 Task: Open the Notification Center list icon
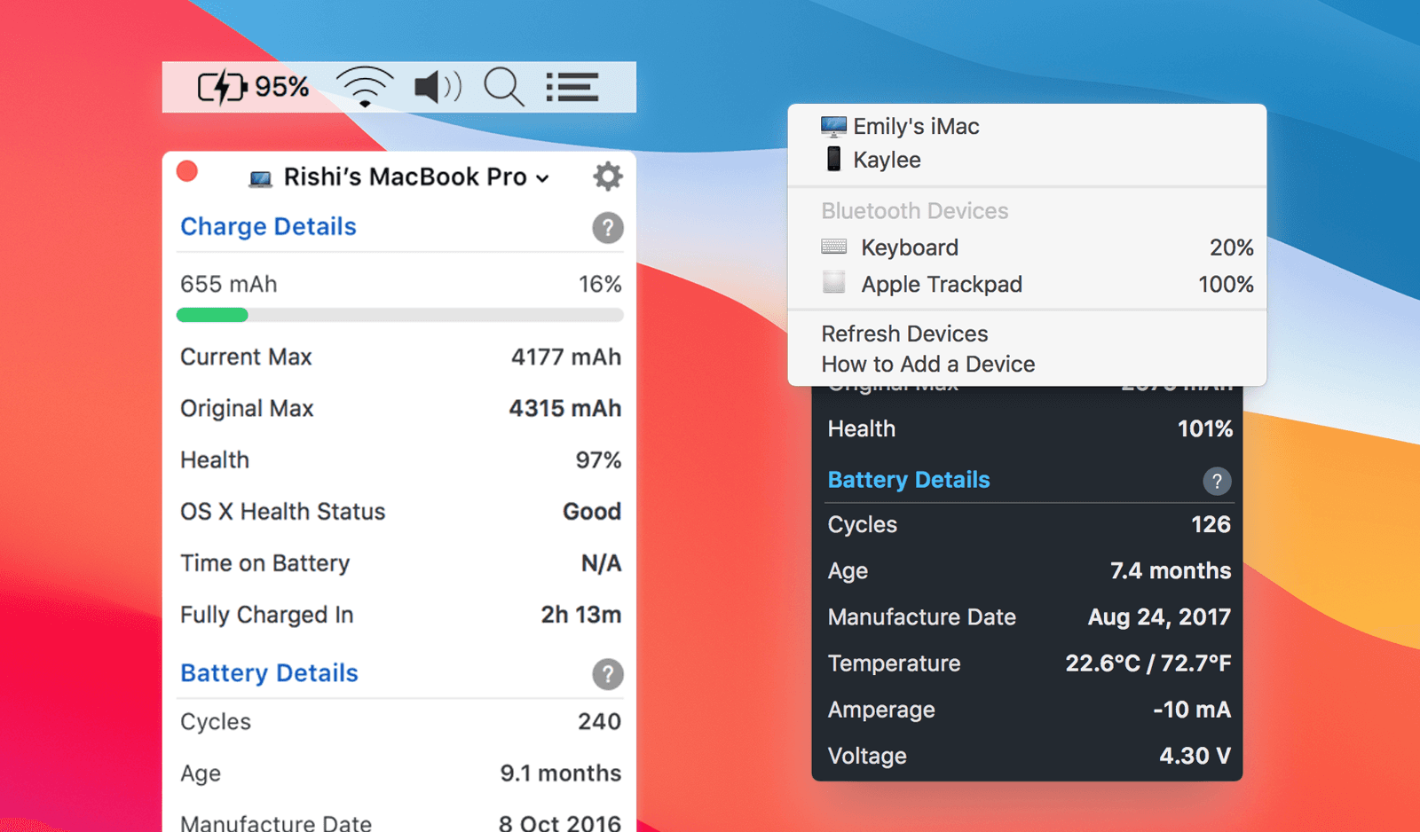[572, 87]
